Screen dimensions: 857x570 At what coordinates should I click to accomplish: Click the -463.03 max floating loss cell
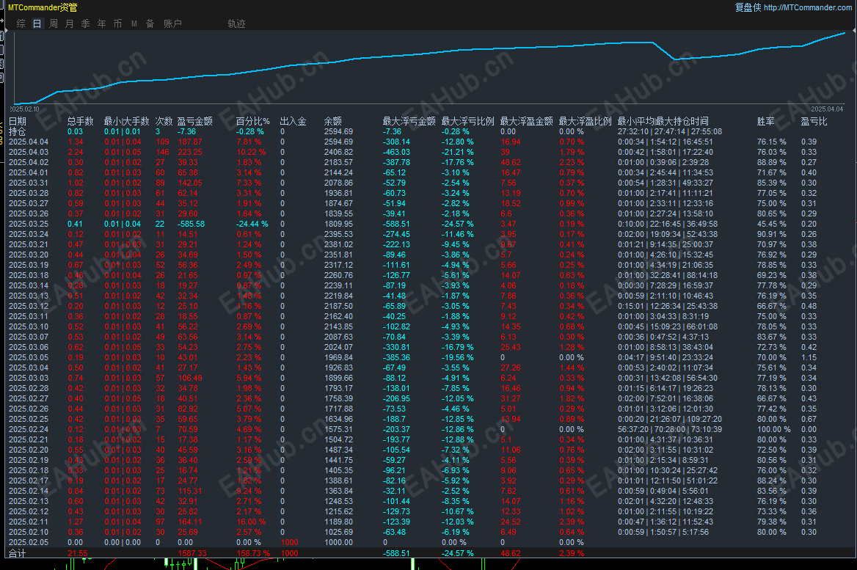pyautogui.click(x=396, y=152)
